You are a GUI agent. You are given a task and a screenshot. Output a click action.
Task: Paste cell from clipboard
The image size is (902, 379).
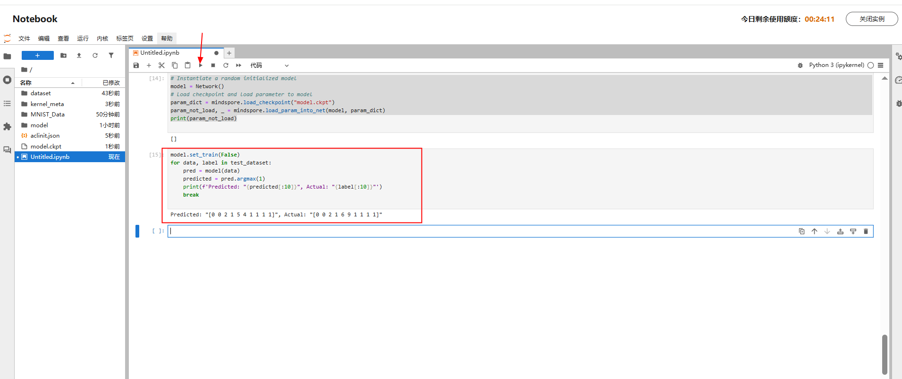point(187,66)
